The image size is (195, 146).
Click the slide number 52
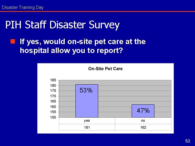[x=188, y=141]
